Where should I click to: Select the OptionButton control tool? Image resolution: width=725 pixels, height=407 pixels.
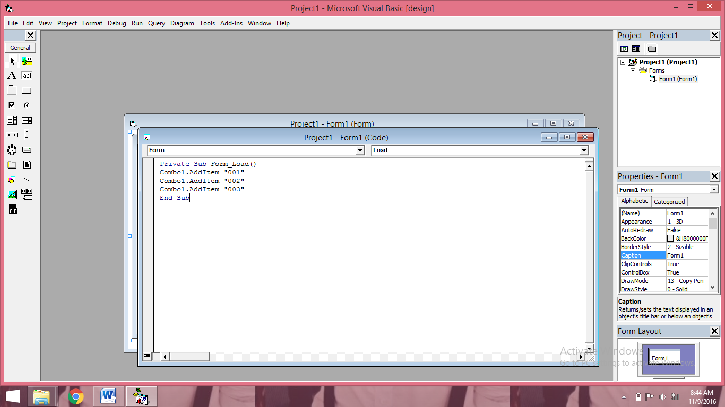pyautogui.click(x=27, y=105)
